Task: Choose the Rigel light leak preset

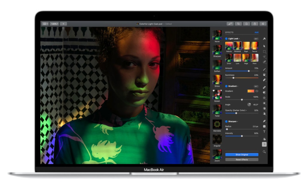Action: (x=246, y=46)
